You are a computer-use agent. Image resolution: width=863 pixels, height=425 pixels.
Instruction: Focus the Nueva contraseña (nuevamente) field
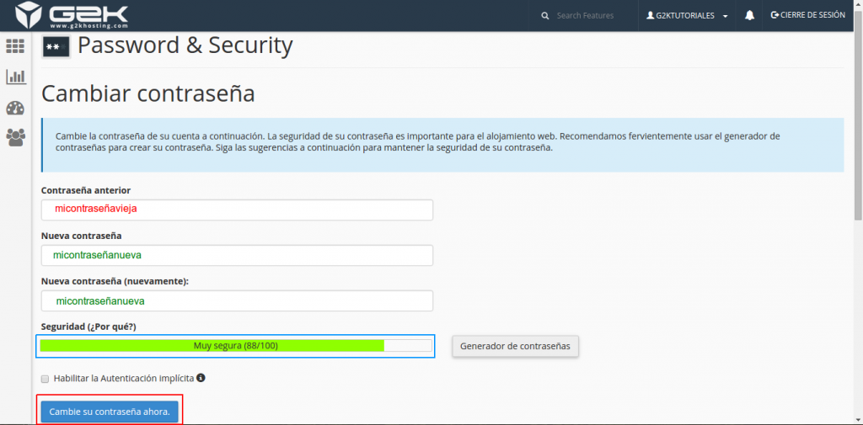[237, 300]
